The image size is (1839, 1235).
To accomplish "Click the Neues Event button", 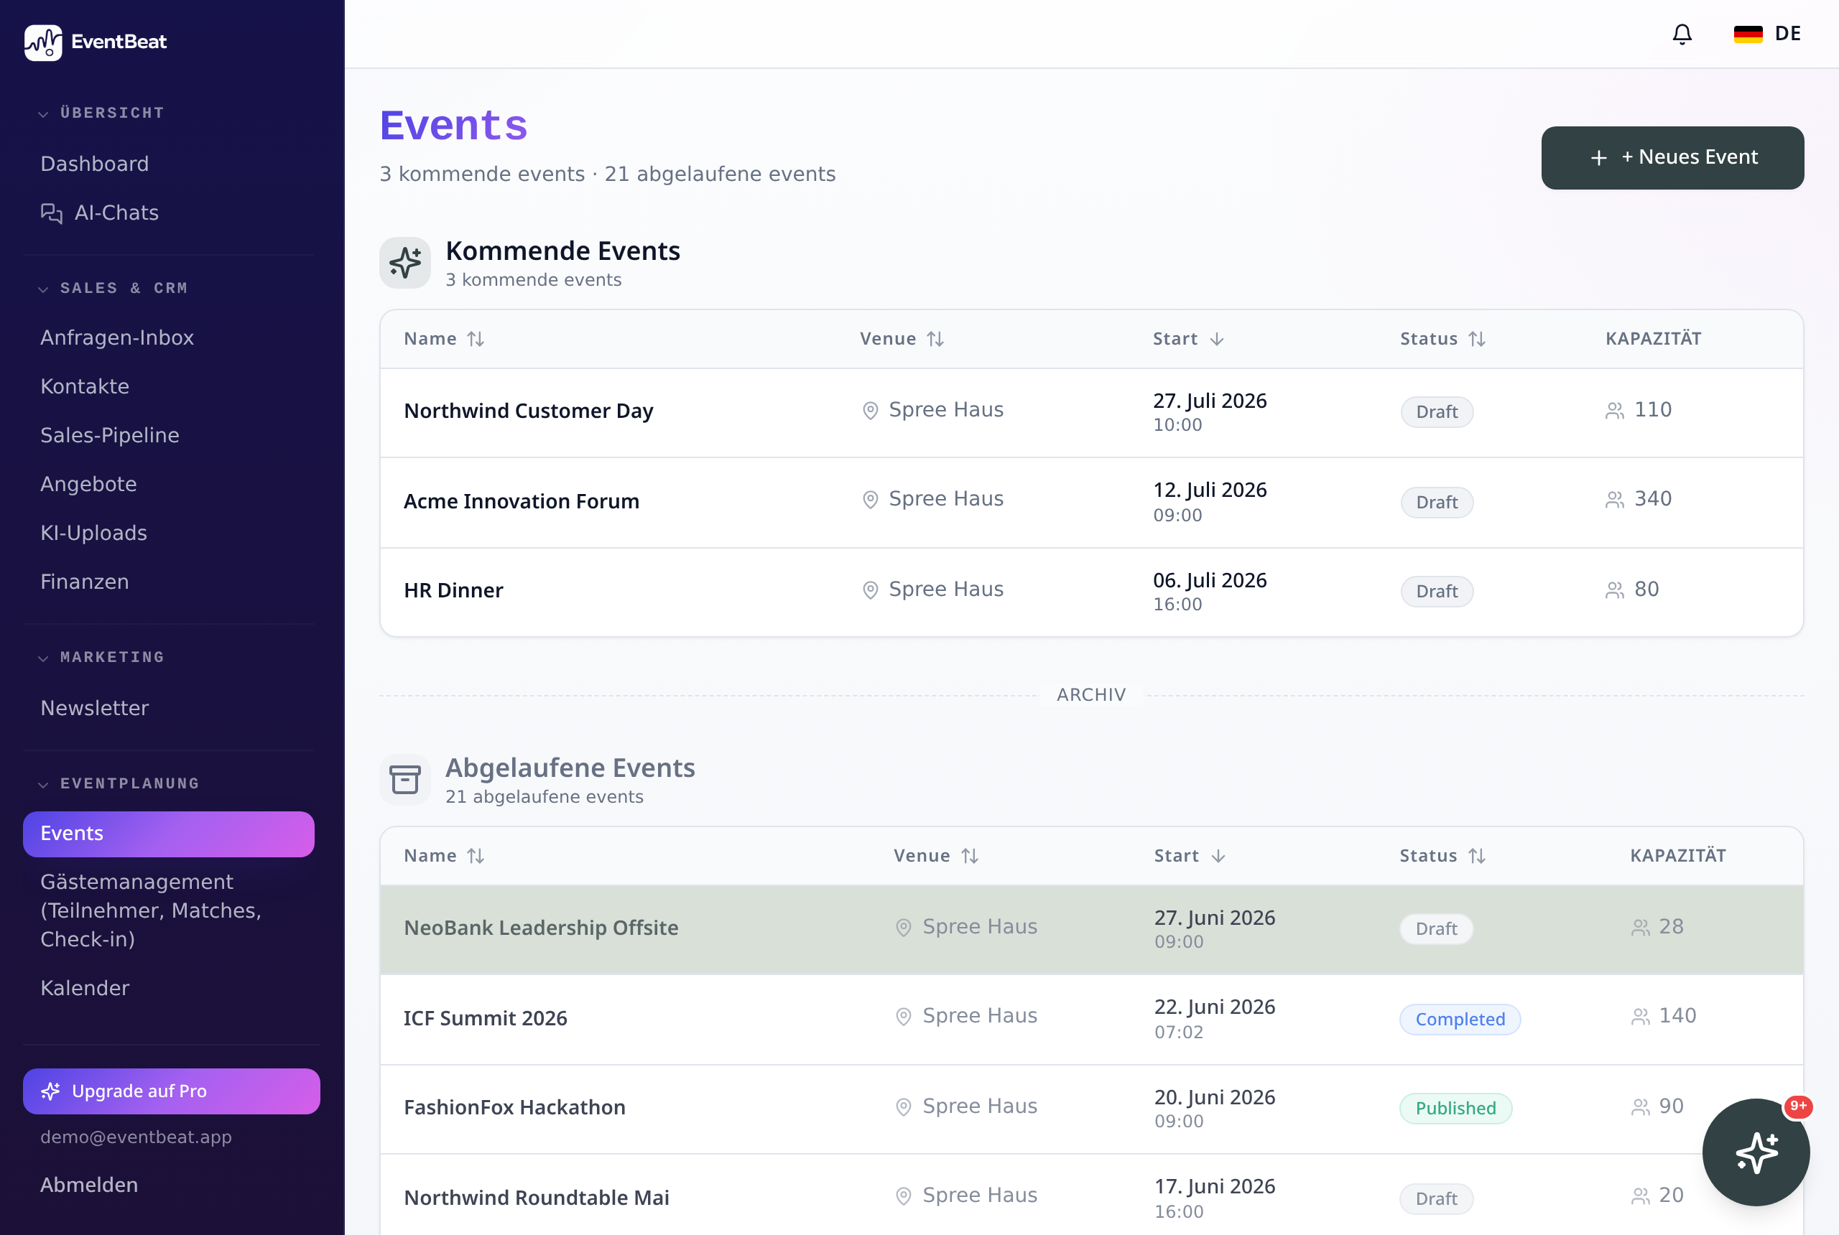I will coord(1672,157).
